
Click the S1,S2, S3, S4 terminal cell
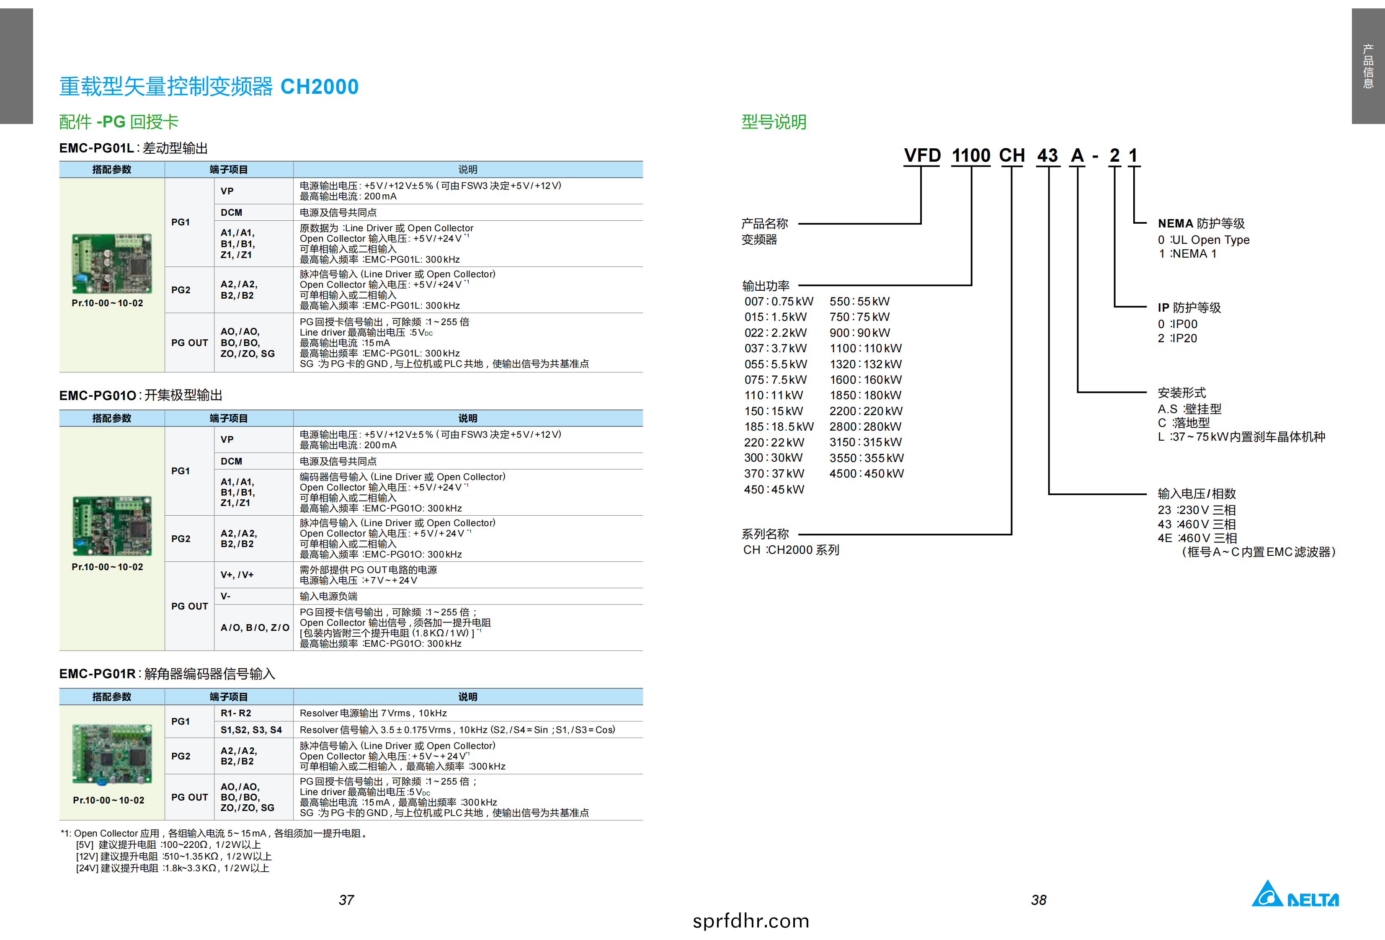coord(253,730)
